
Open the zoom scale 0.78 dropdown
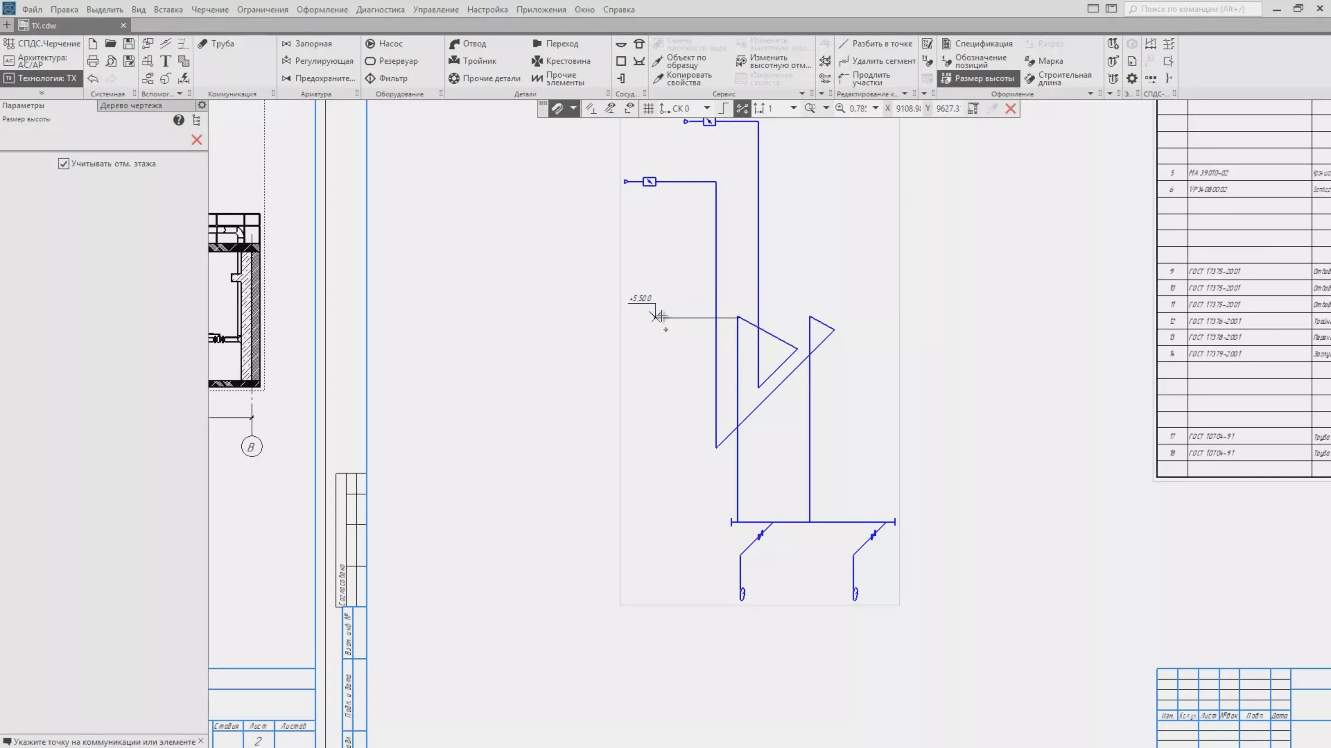[875, 109]
